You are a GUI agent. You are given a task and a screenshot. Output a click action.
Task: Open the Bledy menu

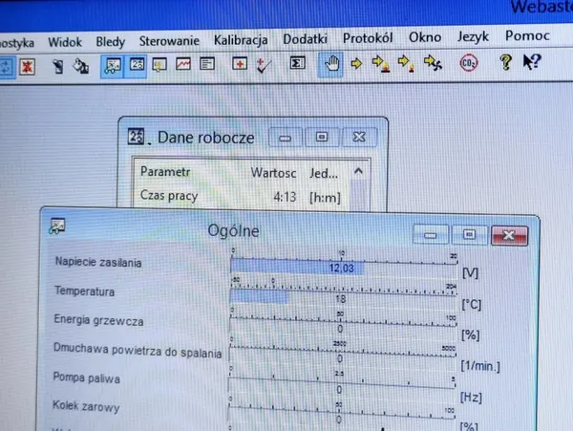111,41
